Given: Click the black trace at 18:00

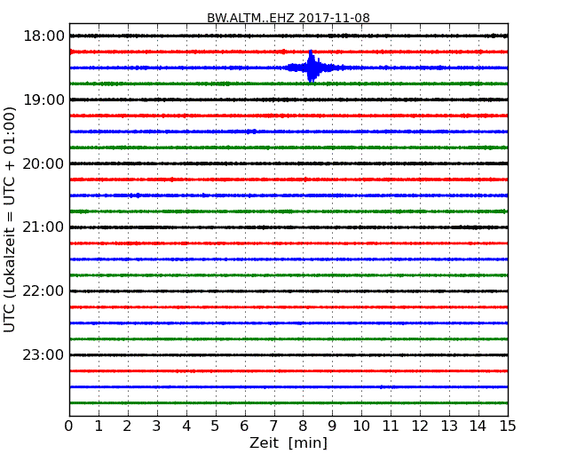Looking at the screenshot, I should click(x=288, y=36).
